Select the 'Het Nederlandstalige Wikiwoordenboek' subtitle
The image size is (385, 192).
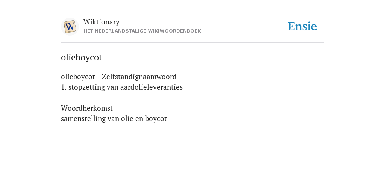142,31
